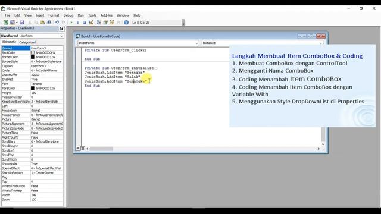
Task: Click the Private Sub UserForm_Click() code line
Action: click(115, 50)
